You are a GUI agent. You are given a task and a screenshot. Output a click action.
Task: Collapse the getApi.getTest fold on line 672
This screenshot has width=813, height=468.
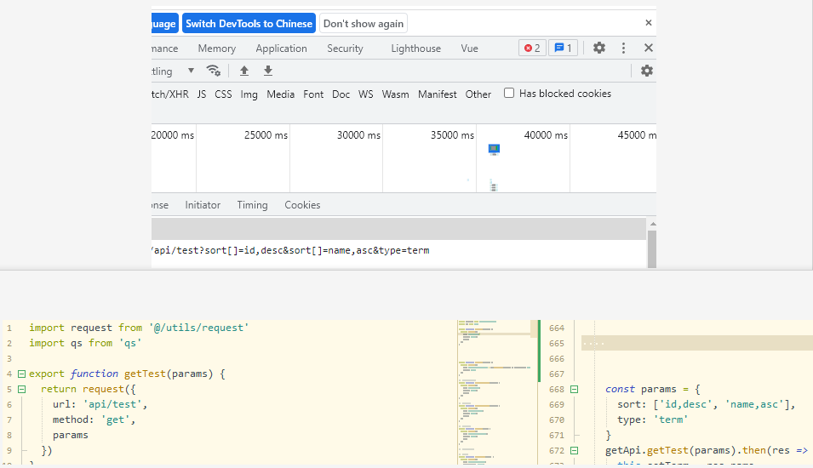(x=574, y=450)
